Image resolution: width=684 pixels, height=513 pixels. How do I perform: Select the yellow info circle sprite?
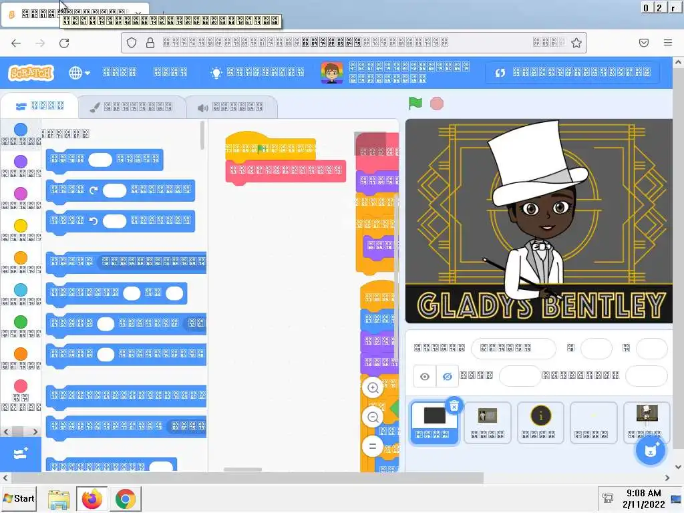[540, 422]
